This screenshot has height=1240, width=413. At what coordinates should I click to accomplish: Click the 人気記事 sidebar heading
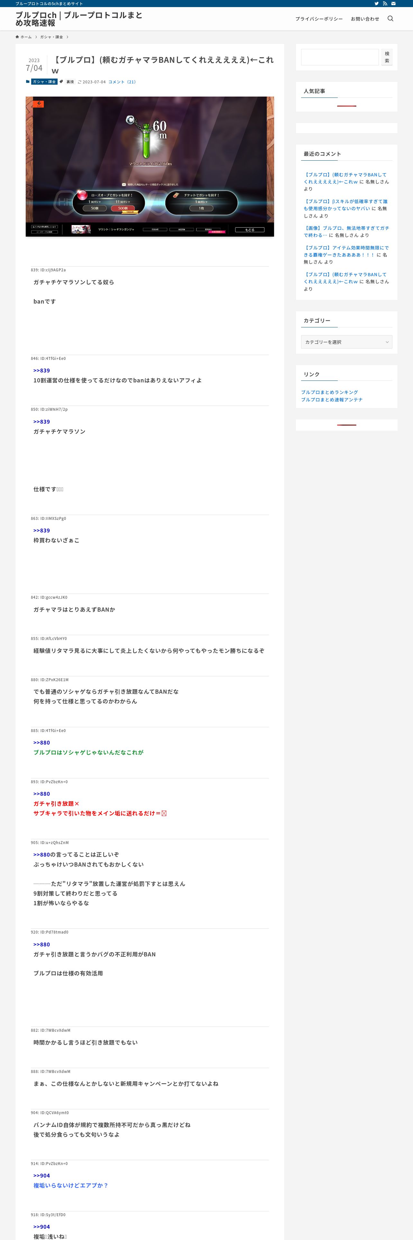click(x=314, y=91)
